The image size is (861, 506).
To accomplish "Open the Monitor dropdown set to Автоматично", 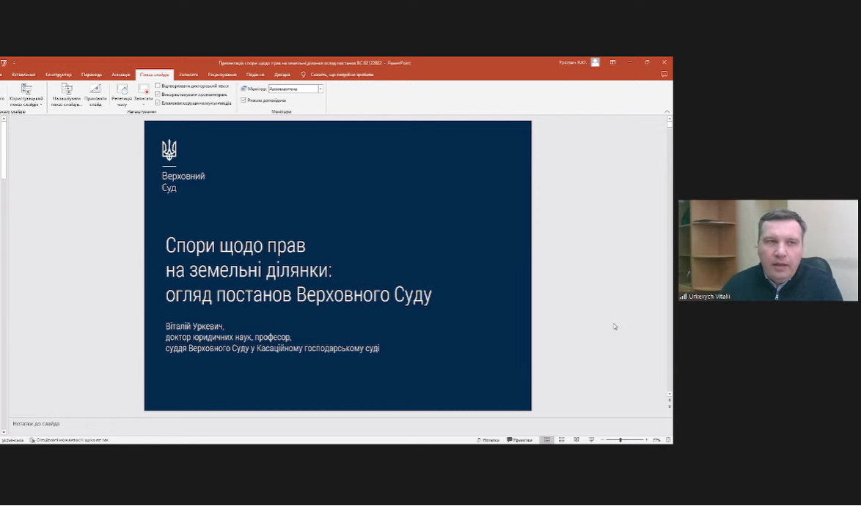I will tap(320, 89).
